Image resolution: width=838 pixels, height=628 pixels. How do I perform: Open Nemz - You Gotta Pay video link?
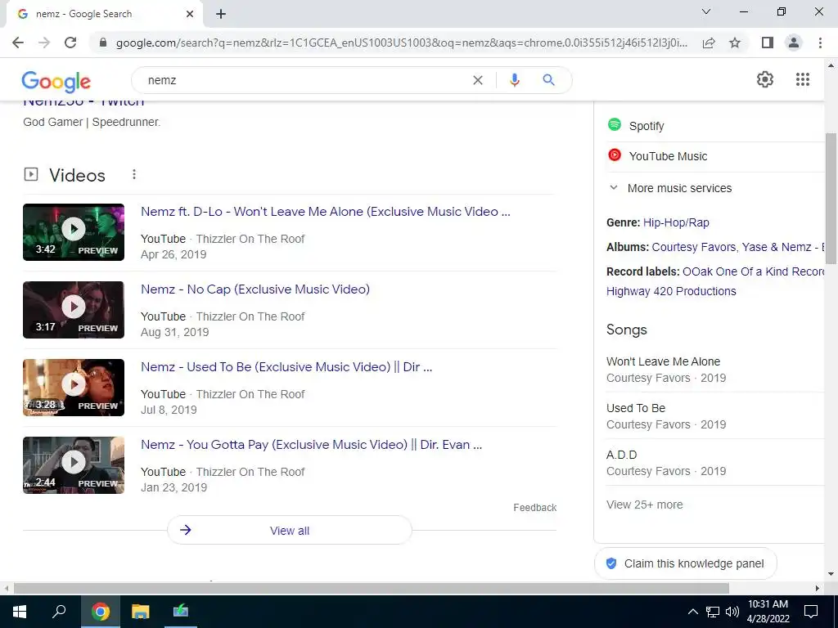[311, 444]
